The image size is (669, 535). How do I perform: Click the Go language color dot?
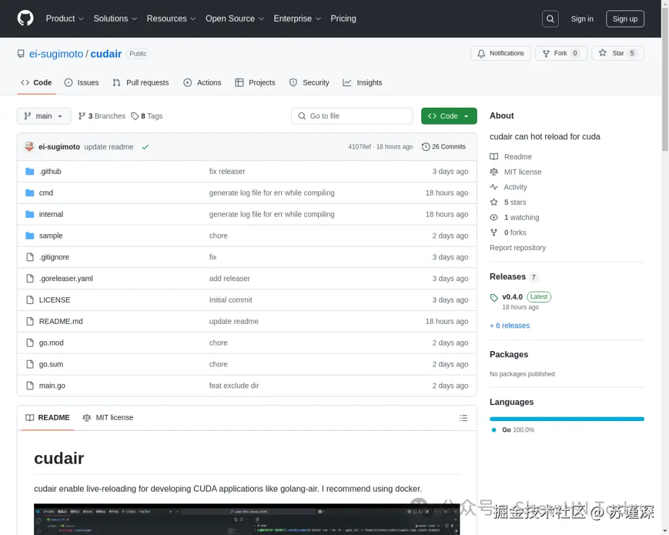[x=494, y=430]
